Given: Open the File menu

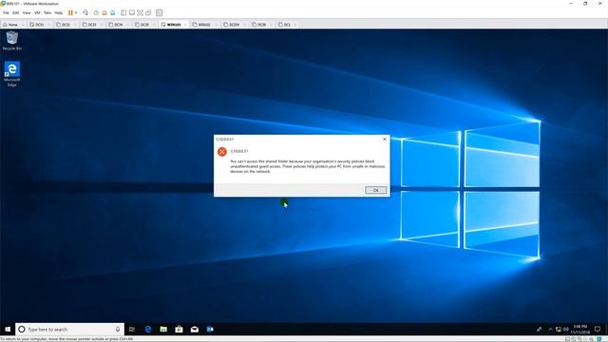Looking at the screenshot, I should coord(6,12).
